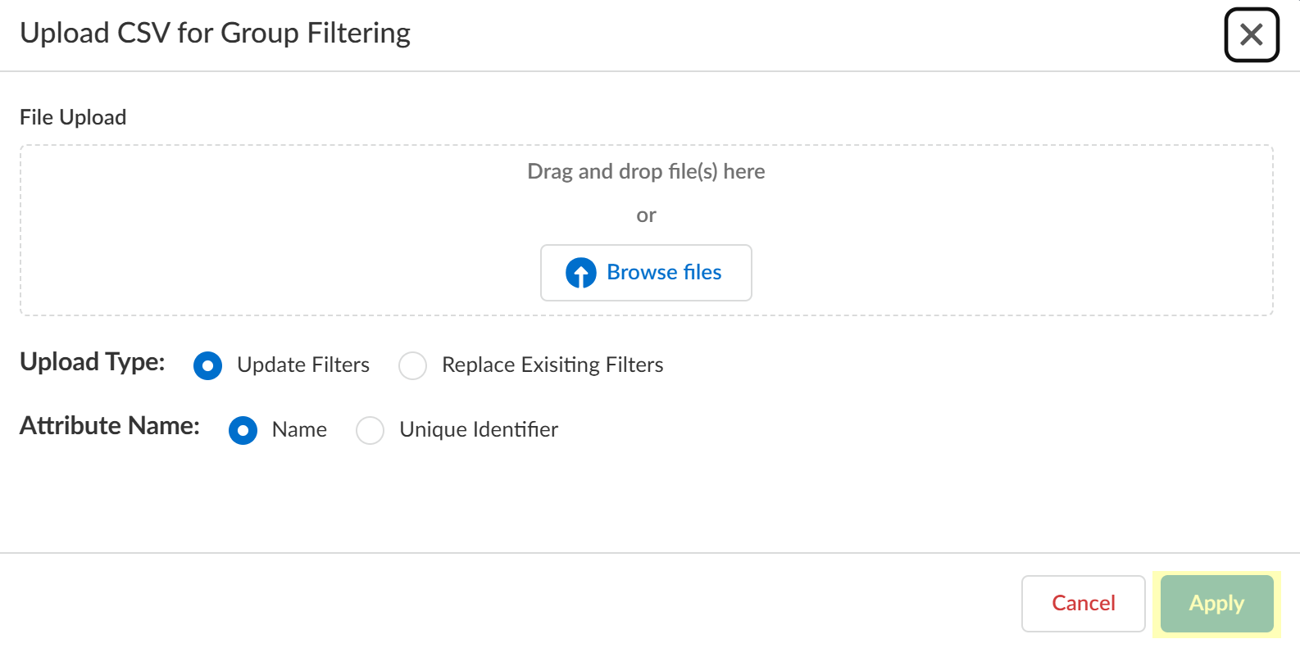Close the Upload CSV dialog

tap(1252, 34)
